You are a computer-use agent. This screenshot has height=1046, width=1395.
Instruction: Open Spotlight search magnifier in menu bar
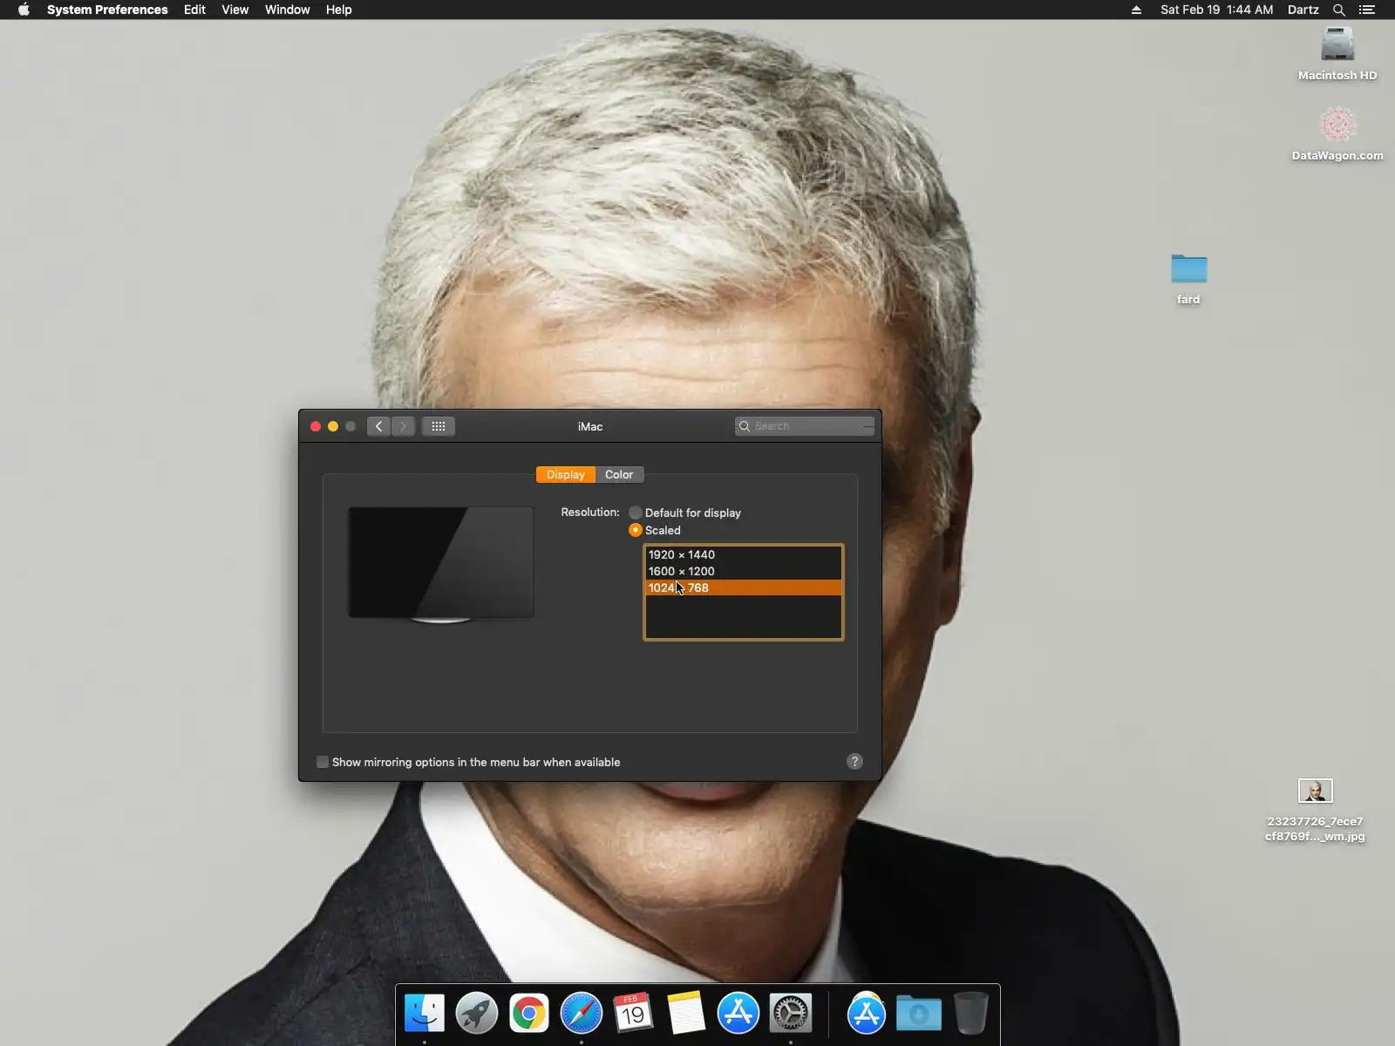pos(1339,10)
